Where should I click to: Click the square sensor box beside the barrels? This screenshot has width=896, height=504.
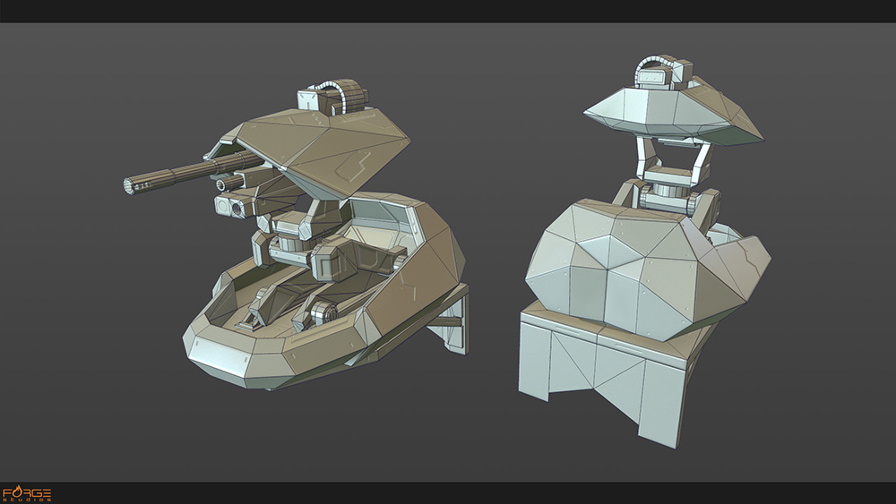231,208
